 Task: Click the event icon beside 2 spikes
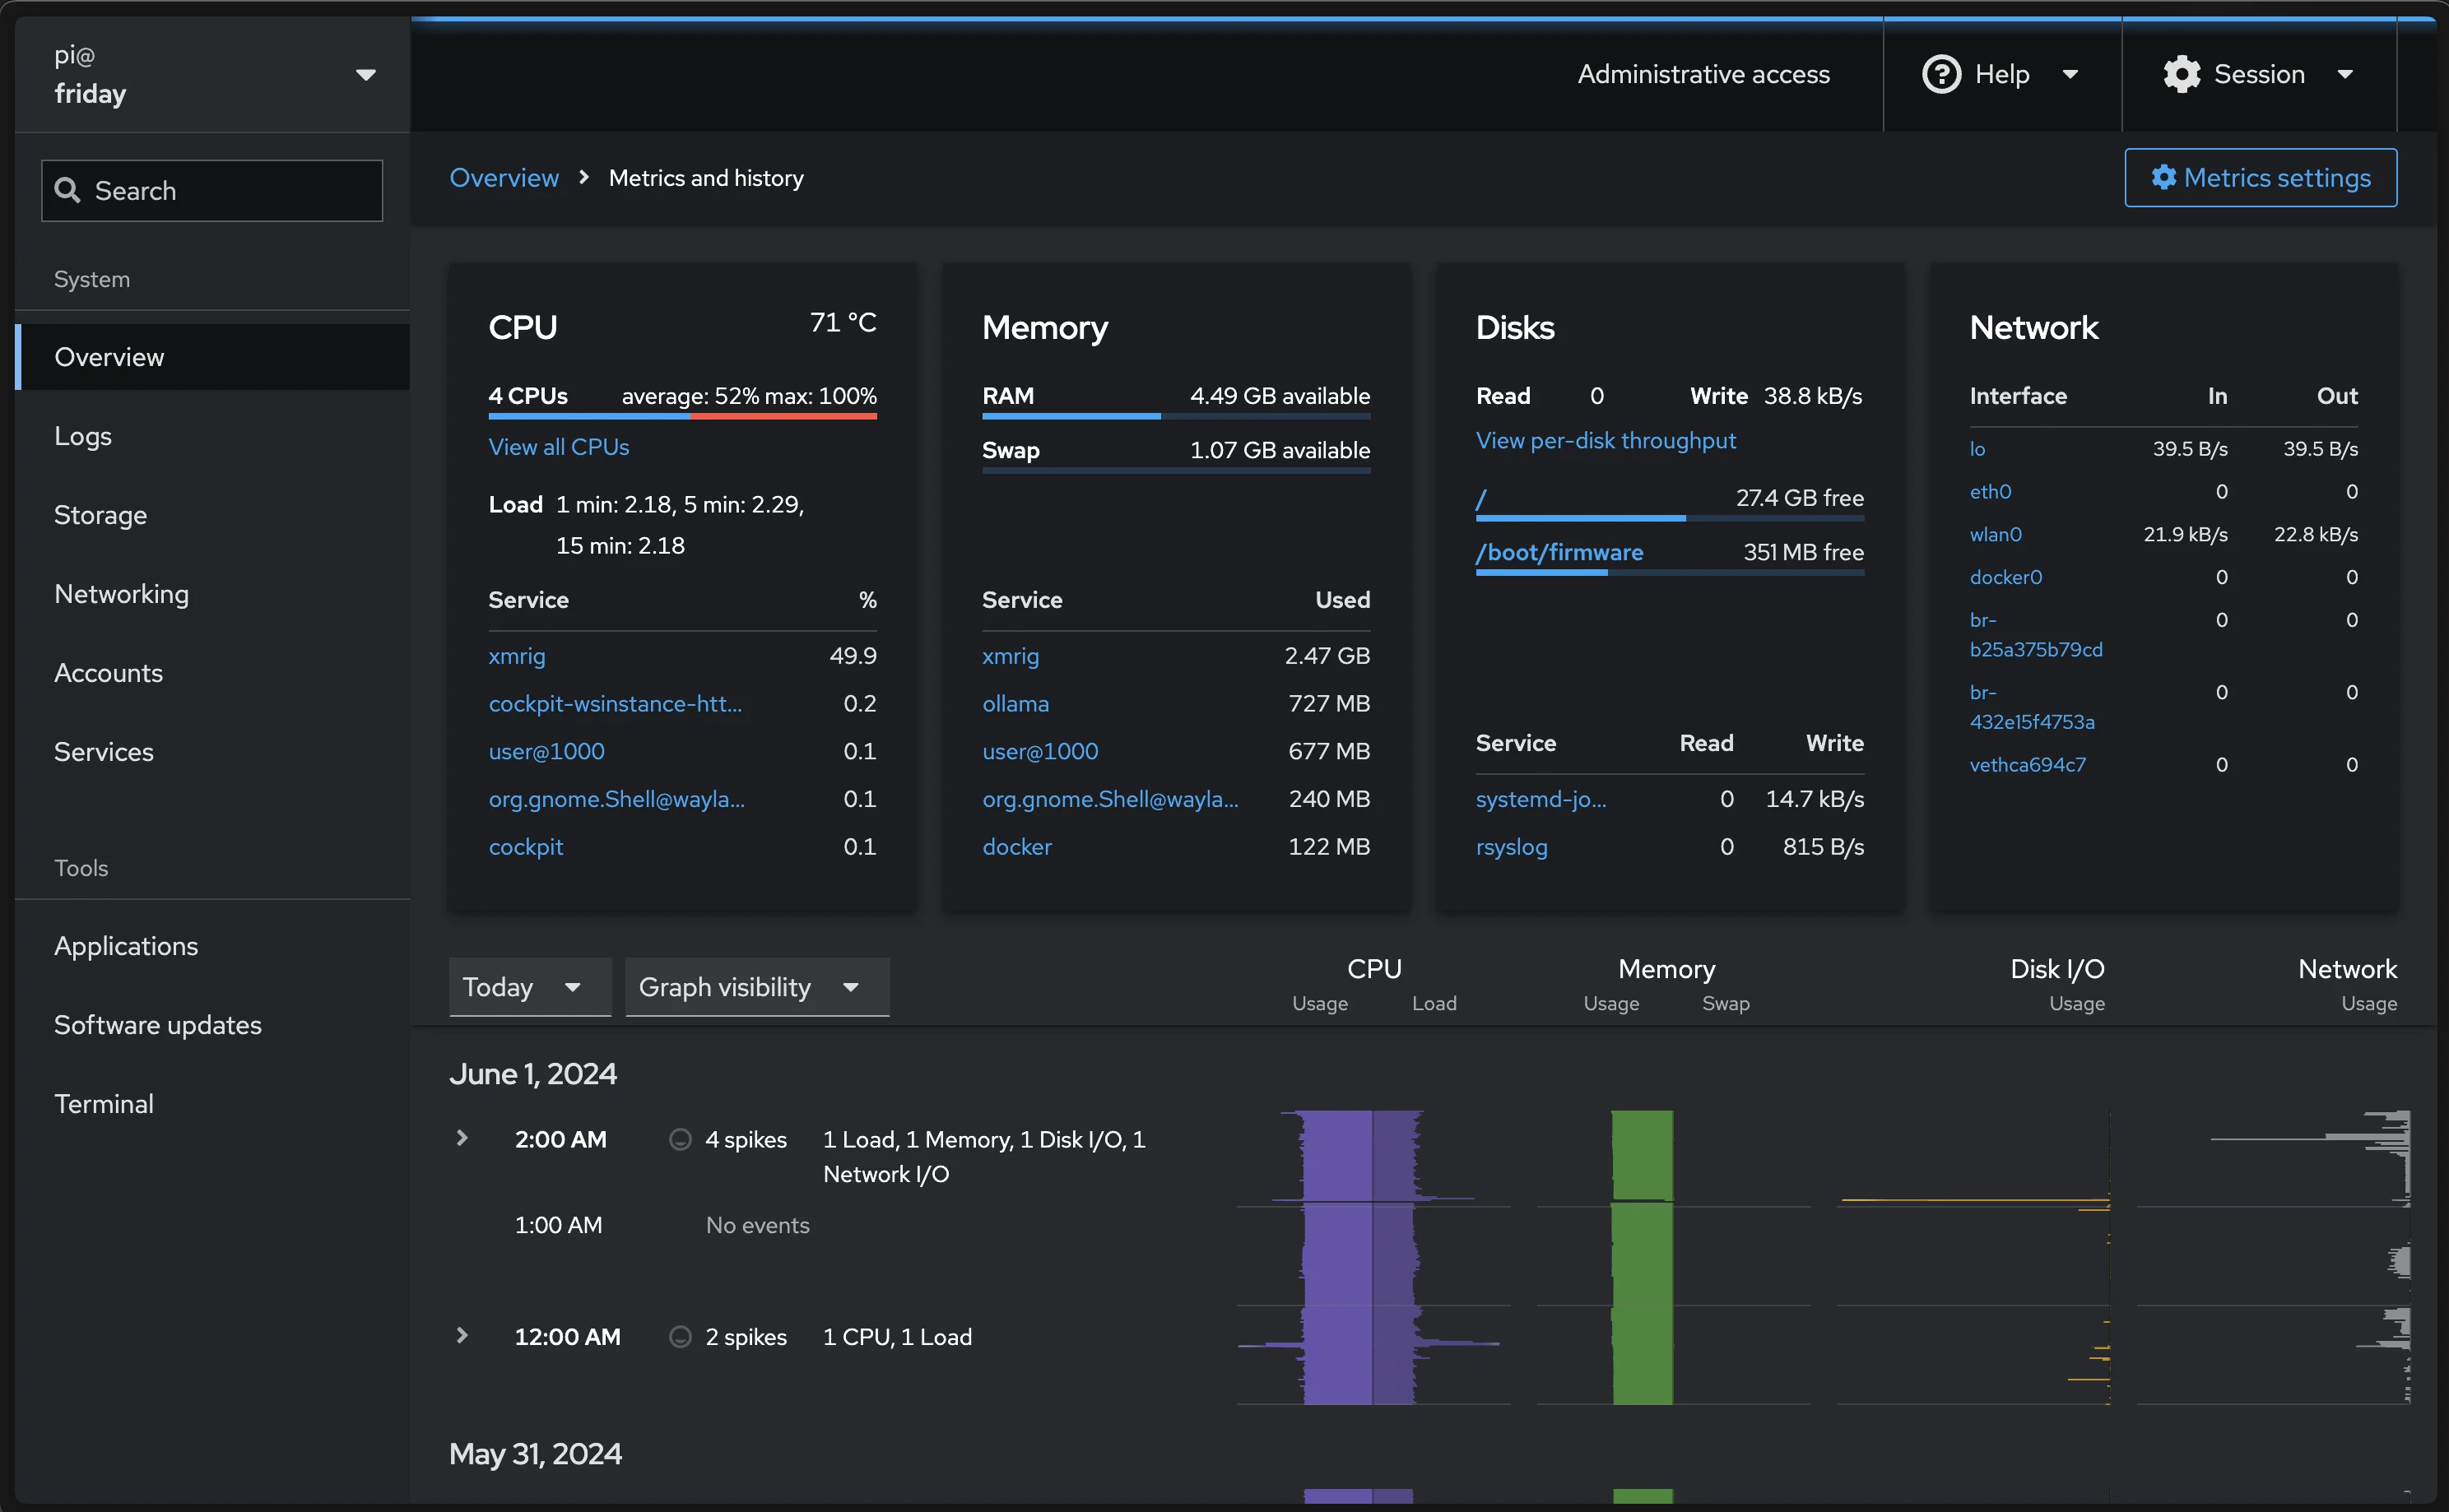pos(681,1336)
